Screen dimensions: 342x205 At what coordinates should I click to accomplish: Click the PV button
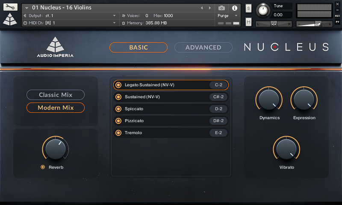pos(337,22)
